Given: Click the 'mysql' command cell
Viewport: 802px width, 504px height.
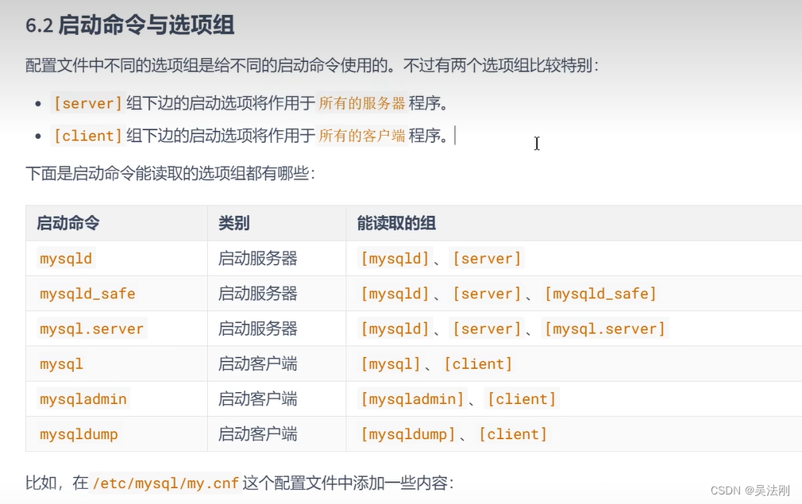Looking at the screenshot, I should pyautogui.click(x=61, y=364).
